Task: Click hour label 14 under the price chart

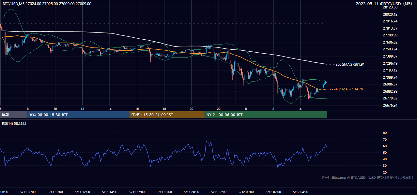Action: pos(110,109)
